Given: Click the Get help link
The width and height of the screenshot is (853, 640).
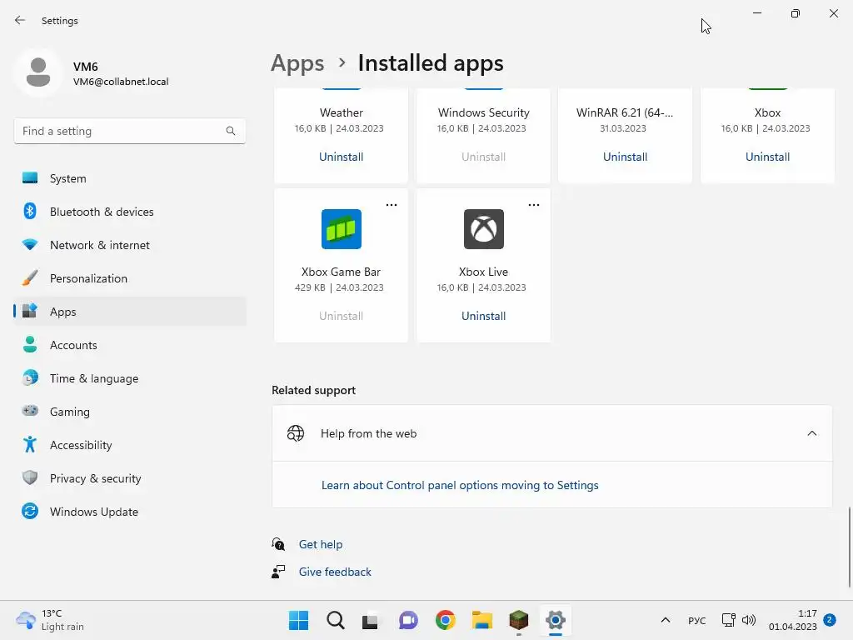Looking at the screenshot, I should tap(321, 544).
